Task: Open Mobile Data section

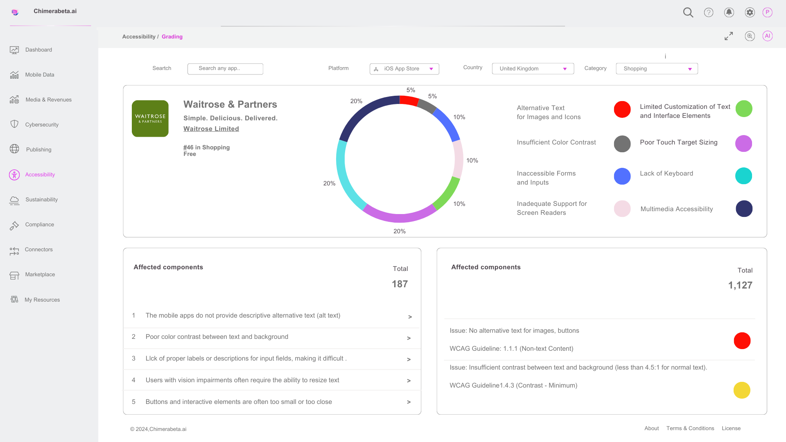Action: 40,75
